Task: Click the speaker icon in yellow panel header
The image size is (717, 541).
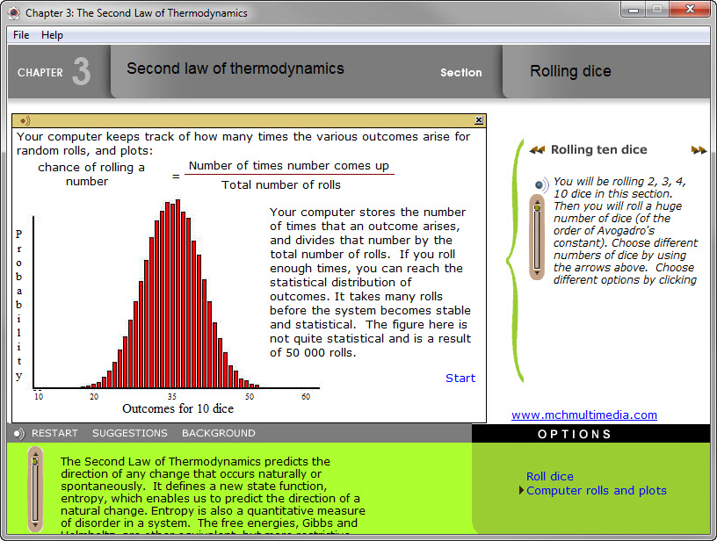Action: coord(25,120)
